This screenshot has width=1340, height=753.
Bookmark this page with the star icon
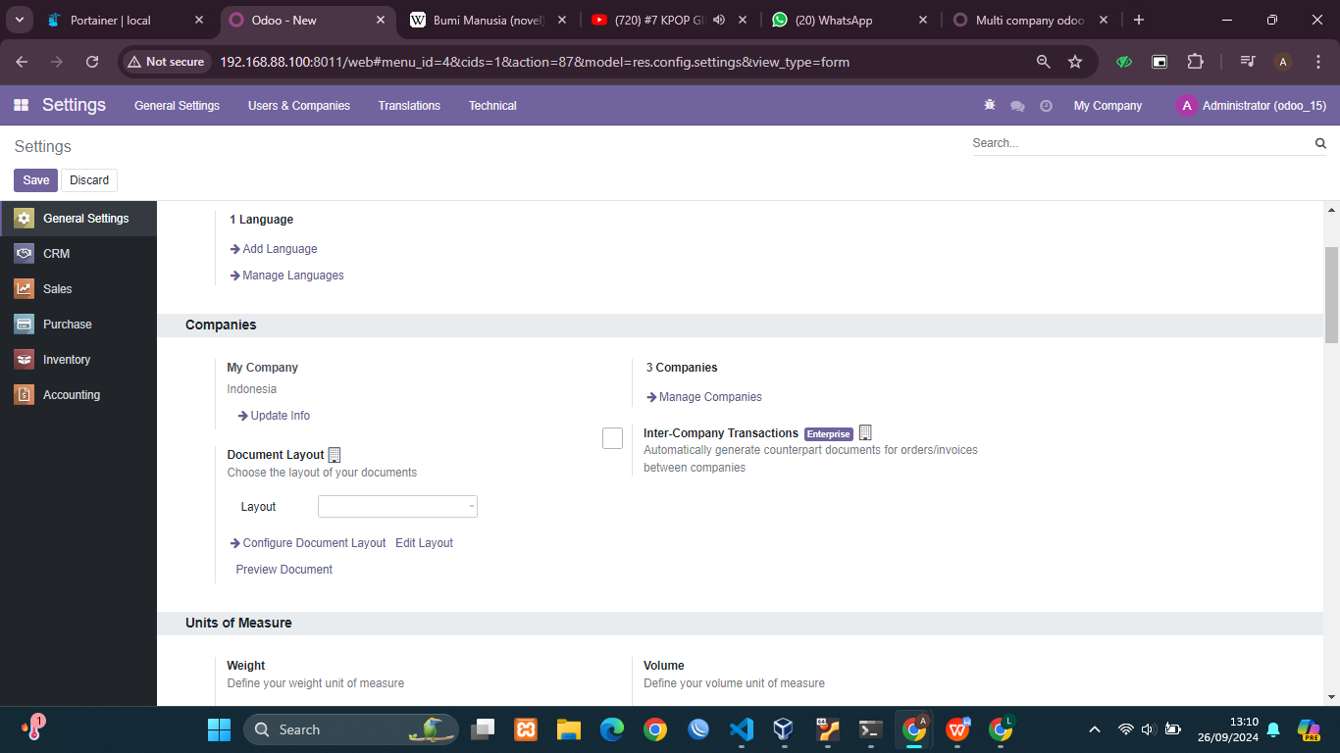pyautogui.click(x=1075, y=62)
